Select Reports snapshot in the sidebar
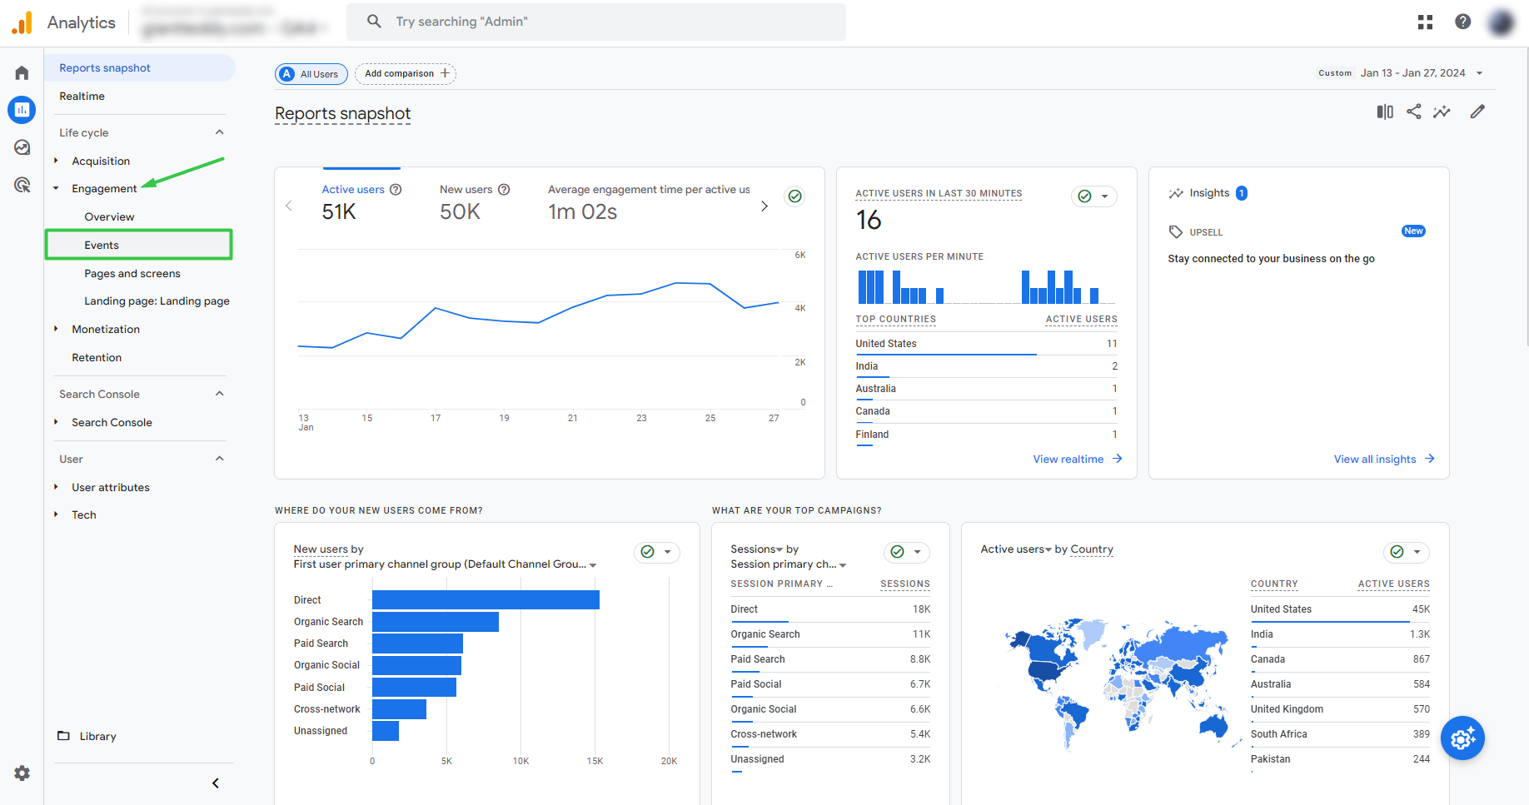Image resolution: width=1529 pixels, height=805 pixels. point(140,68)
